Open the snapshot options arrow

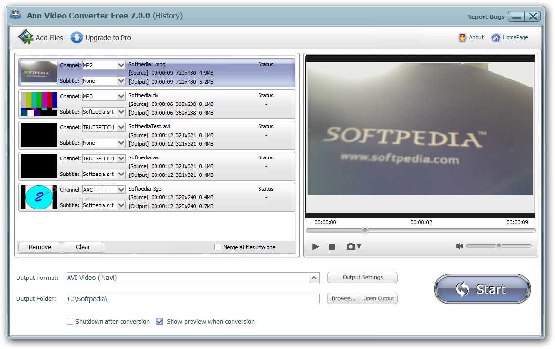point(359,247)
